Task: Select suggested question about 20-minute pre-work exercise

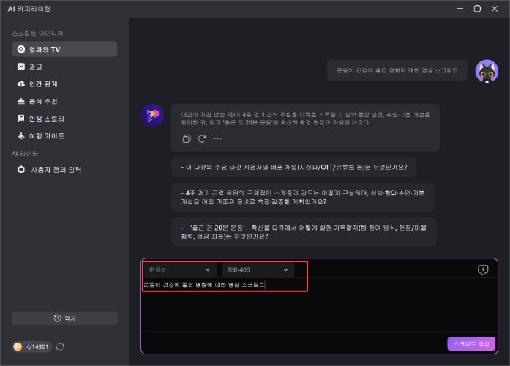Action: [x=304, y=232]
